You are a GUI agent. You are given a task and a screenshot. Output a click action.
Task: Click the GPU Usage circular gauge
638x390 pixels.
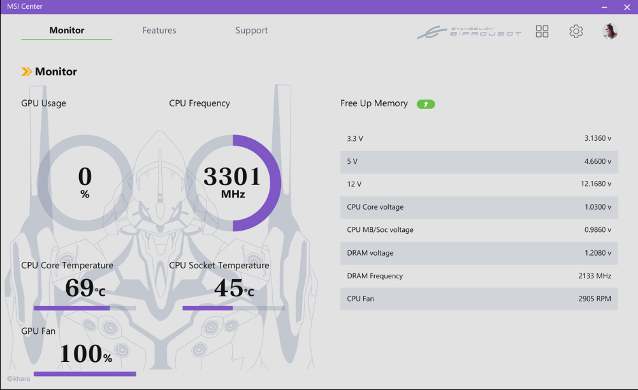coord(85,183)
